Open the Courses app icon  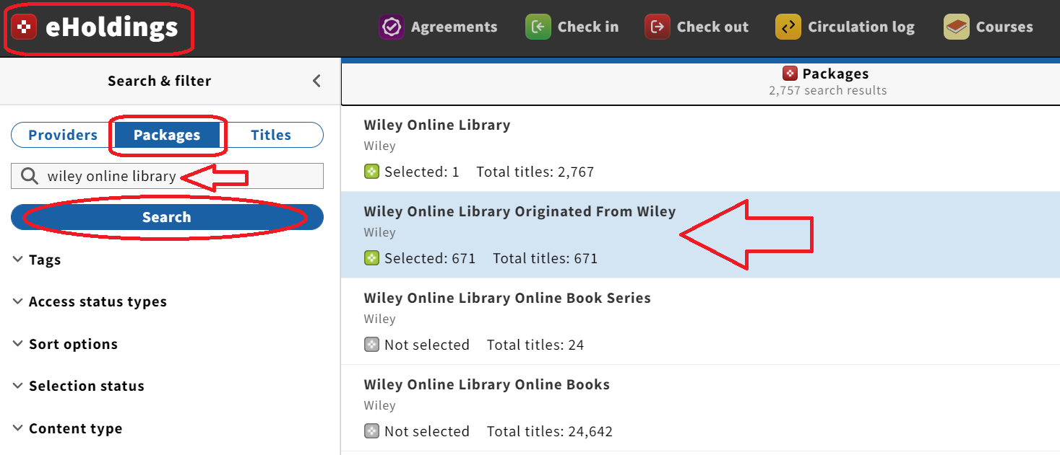[x=957, y=27]
